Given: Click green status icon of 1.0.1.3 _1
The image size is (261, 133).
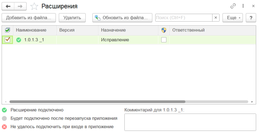Looking at the screenshot, I should [x=19, y=40].
